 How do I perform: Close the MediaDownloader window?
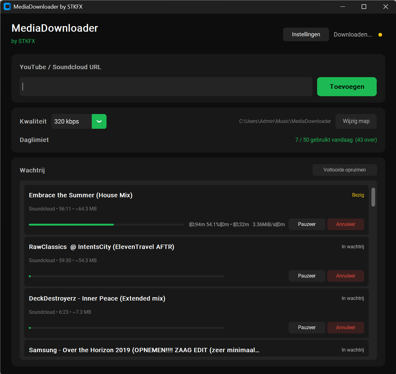[x=386, y=6]
